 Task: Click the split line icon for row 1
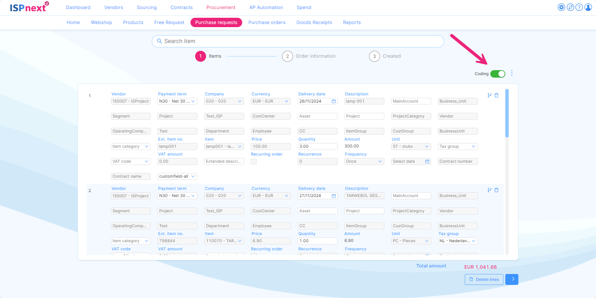point(489,95)
